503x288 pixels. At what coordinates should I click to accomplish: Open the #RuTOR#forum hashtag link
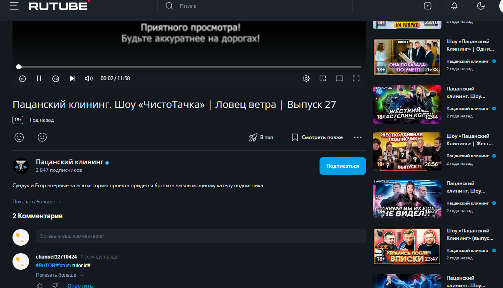pyautogui.click(x=53, y=266)
